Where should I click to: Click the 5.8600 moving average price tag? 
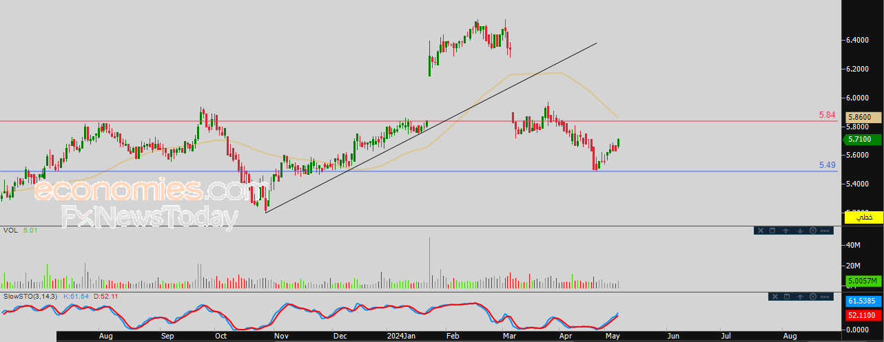[863, 118]
